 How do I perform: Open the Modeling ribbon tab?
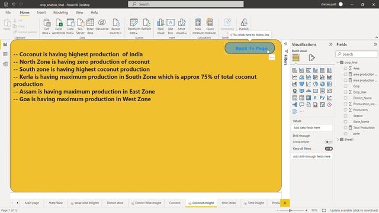point(60,12)
